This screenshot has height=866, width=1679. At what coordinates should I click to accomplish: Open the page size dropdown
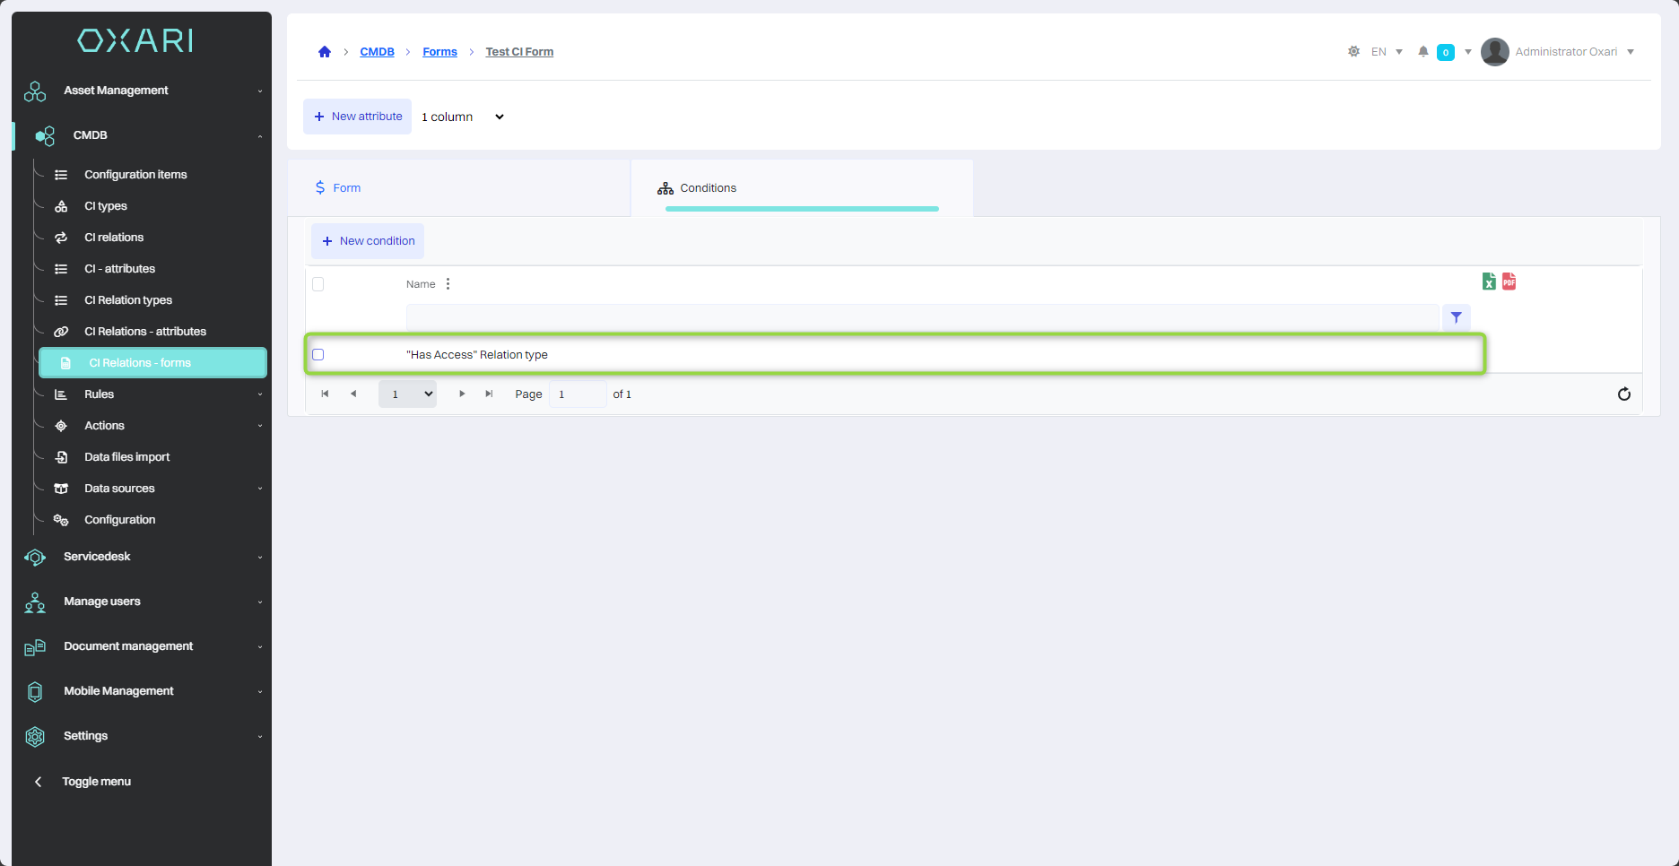pos(407,394)
